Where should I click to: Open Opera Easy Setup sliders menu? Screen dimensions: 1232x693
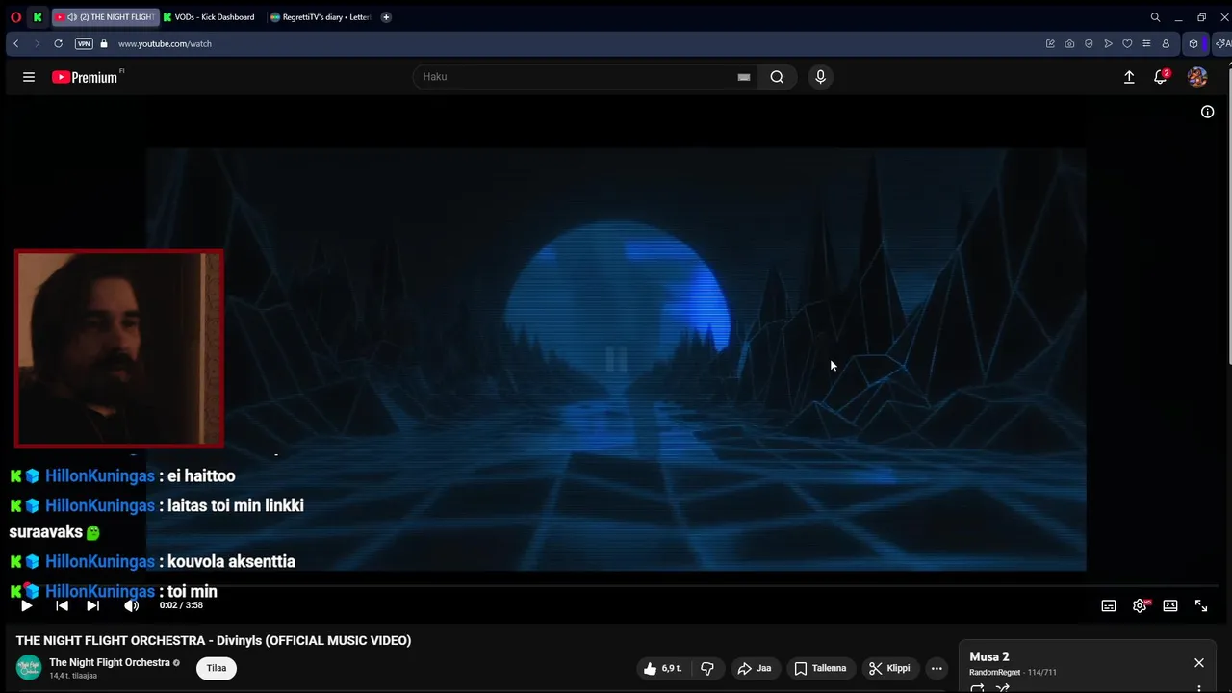pos(1146,43)
